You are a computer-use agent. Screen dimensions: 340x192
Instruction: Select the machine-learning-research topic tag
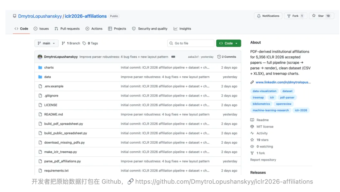pyautogui.click(x=271, y=110)
